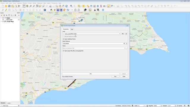This screenshot has height=107, width=190.
Task: Expand the Google Maps layer tree node
Action: [x=1, y=21]
